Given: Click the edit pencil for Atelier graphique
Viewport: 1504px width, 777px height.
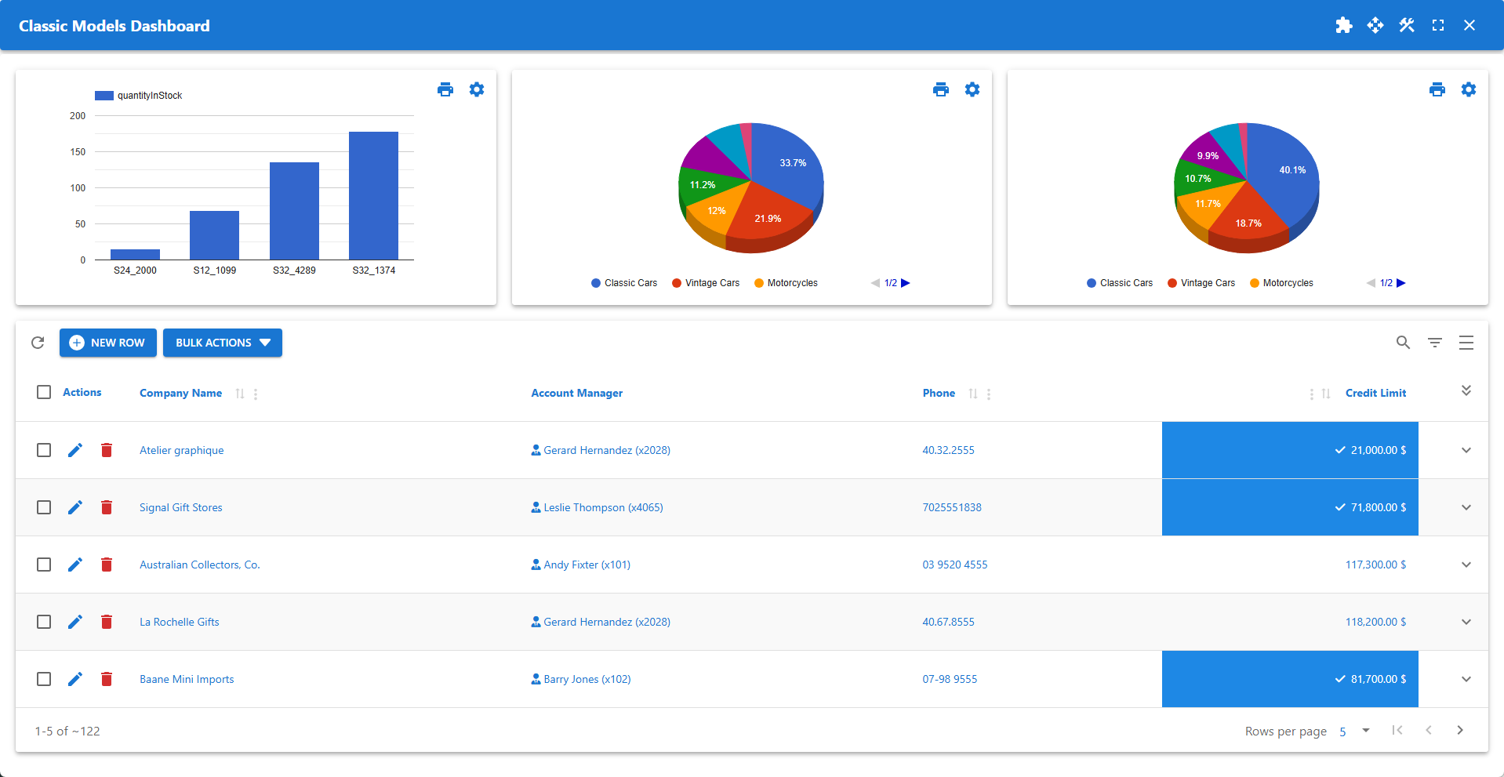Looking at the screenshot, I should point(75,450).
